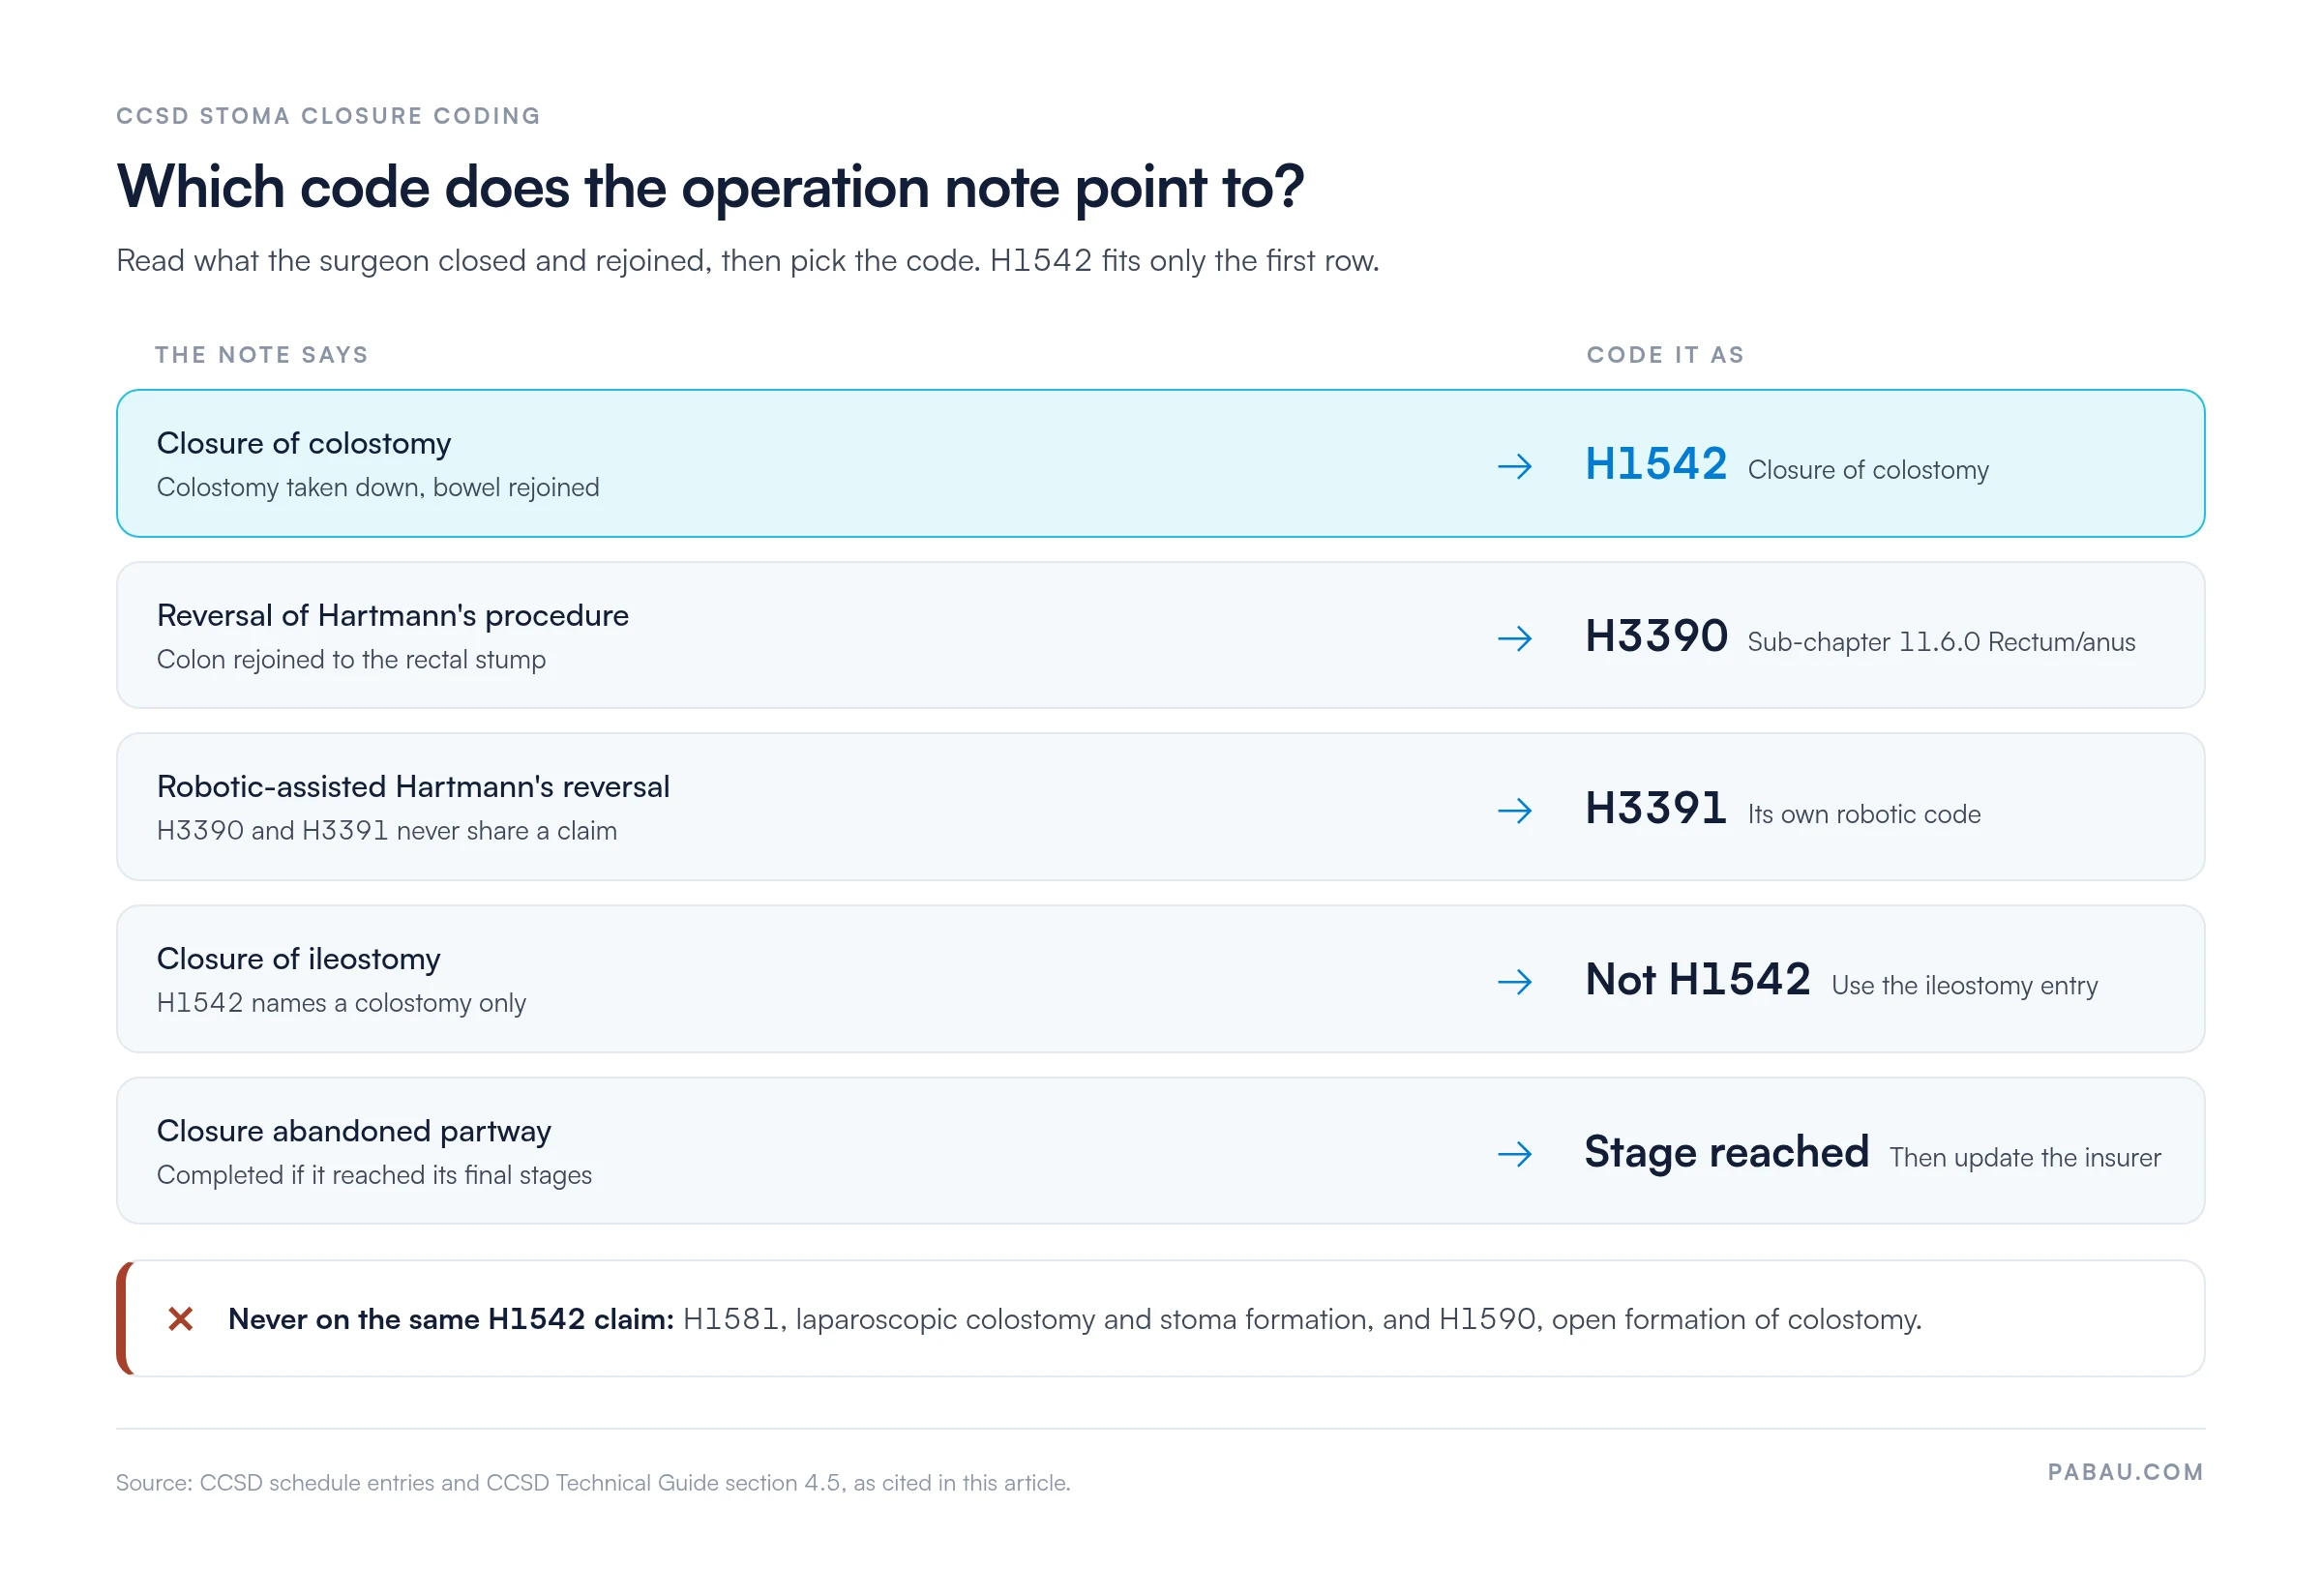Click the main heading 'Which code does the operation note point to?'
Screen dimensions: 2322x1596
click(710, 187)
